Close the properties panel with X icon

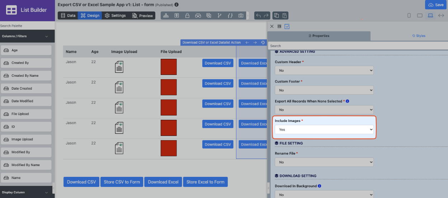point(272,27)
